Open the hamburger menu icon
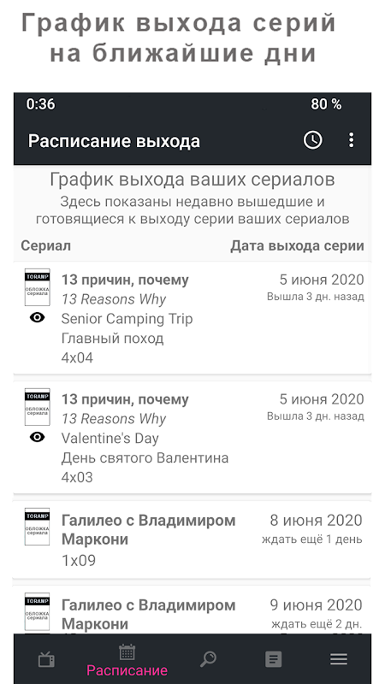 coord(339,659)
